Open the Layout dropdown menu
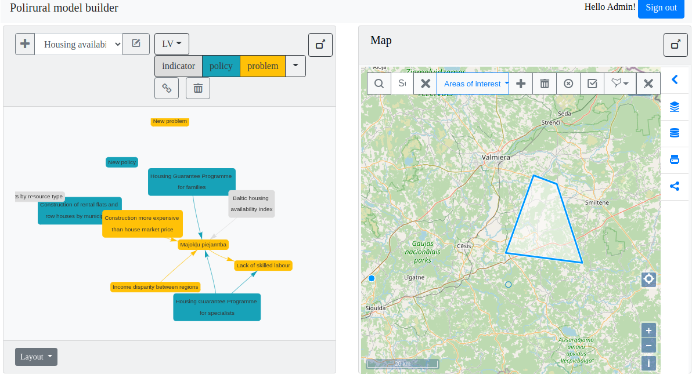 tap(36, 357)
